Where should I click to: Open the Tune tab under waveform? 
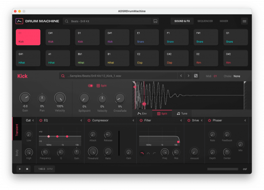[x=182, y=114]
